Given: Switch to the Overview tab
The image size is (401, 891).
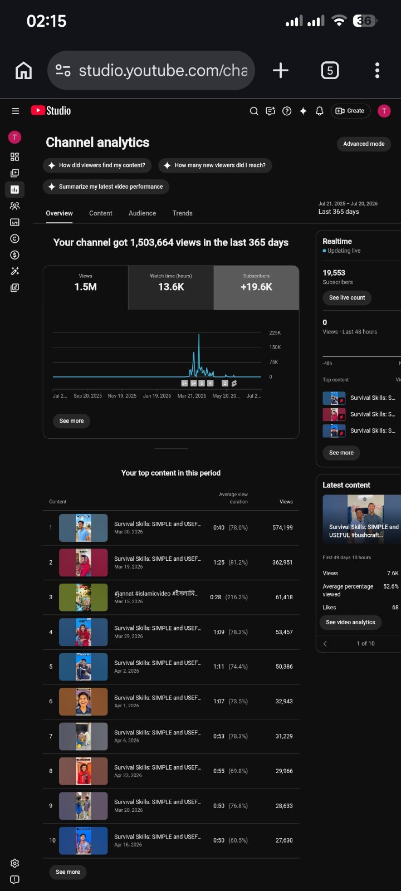Looking at the screenshot, I should point(59,213).
